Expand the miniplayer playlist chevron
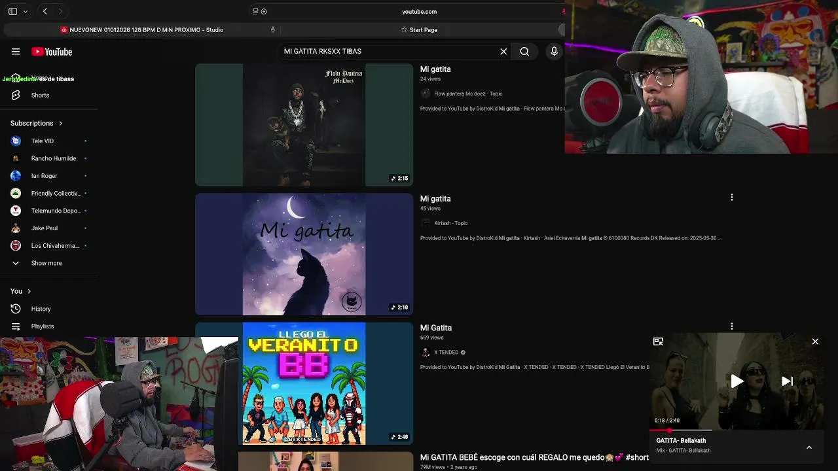 [809, 447]
